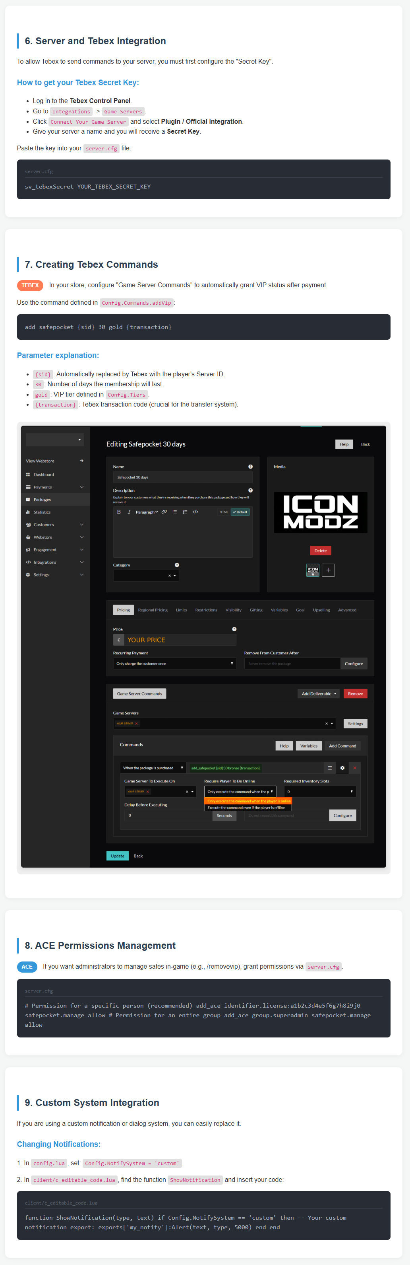410x1265 pixels.
Task: Click the help icon next to Name
Action: (250, 467)
